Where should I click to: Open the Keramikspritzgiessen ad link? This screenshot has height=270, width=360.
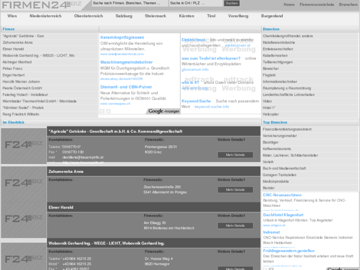(122, 38)
